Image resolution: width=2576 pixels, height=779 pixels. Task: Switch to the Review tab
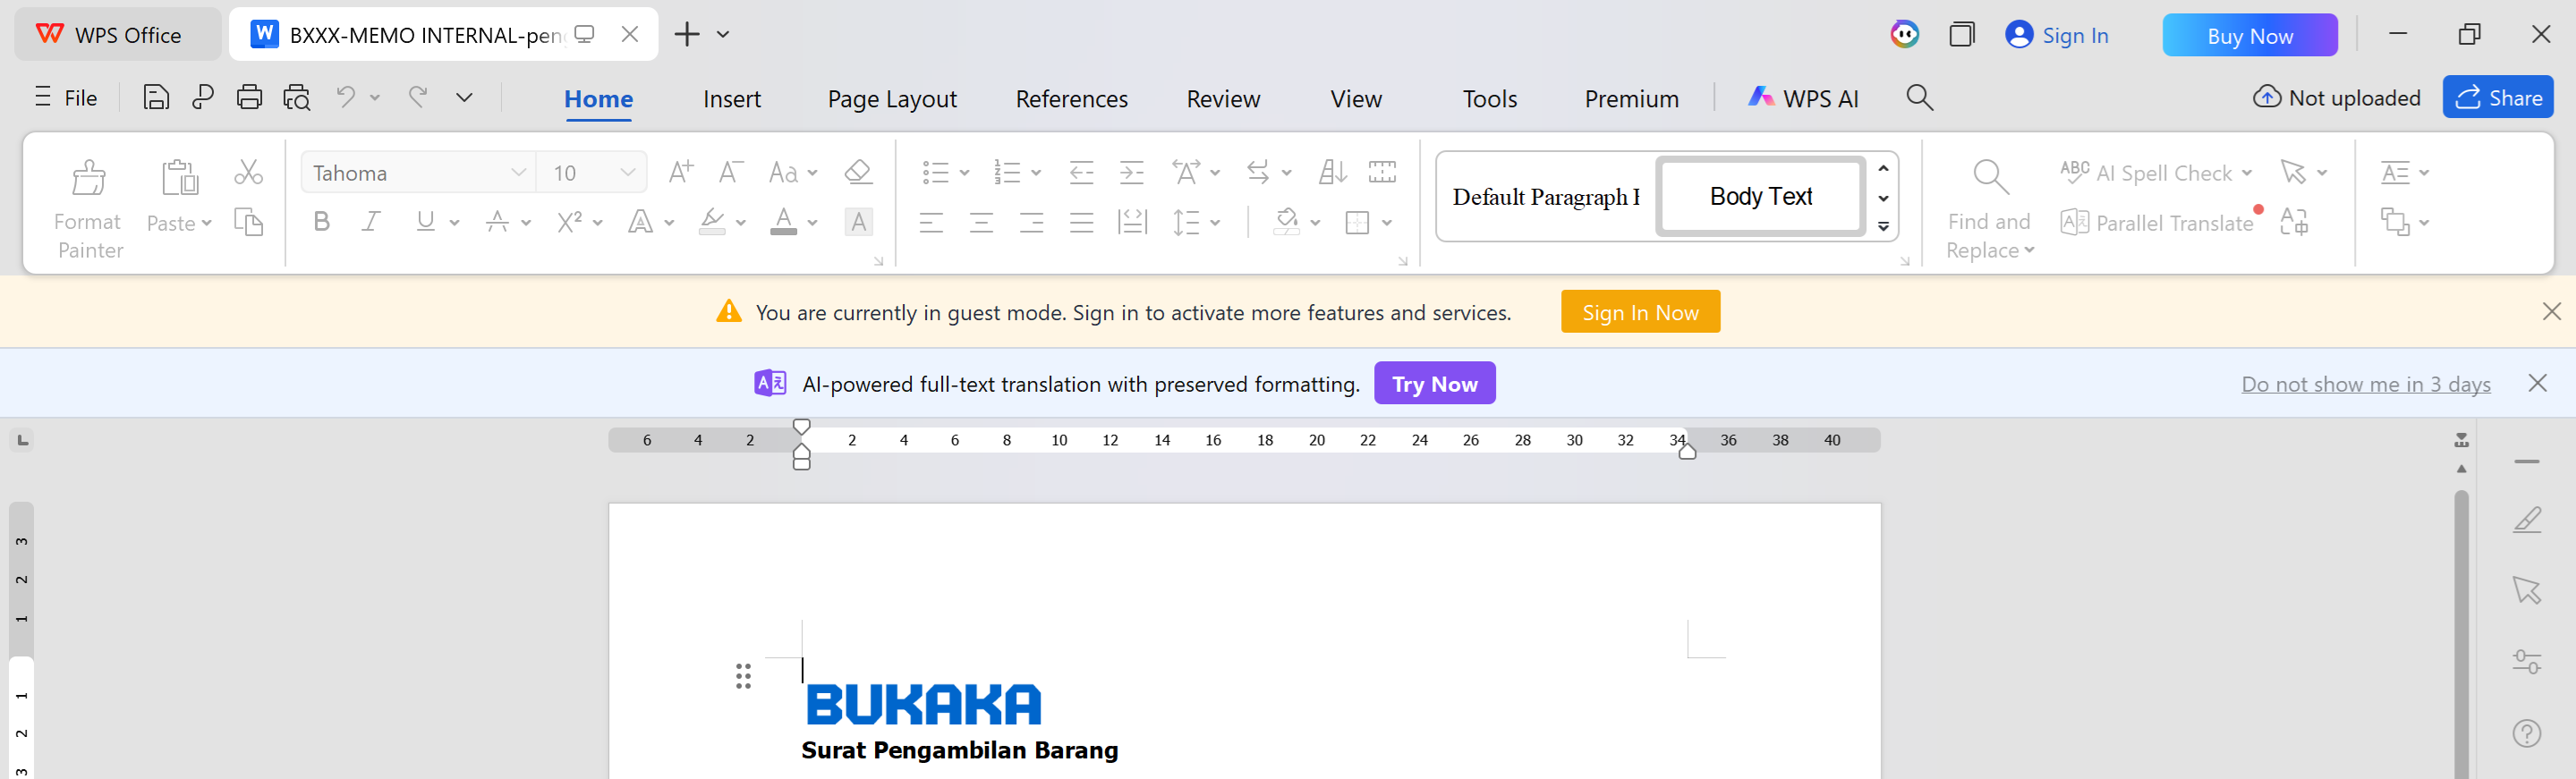1223,99
